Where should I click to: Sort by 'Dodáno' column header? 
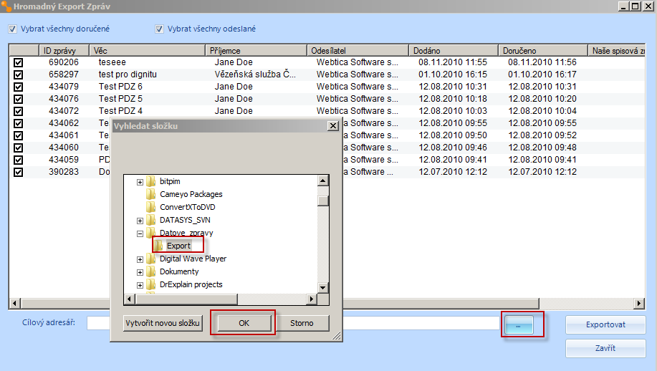454,51
